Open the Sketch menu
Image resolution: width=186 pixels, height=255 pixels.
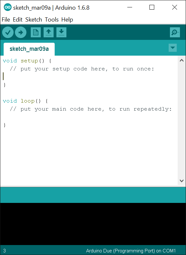pos(34,20)
